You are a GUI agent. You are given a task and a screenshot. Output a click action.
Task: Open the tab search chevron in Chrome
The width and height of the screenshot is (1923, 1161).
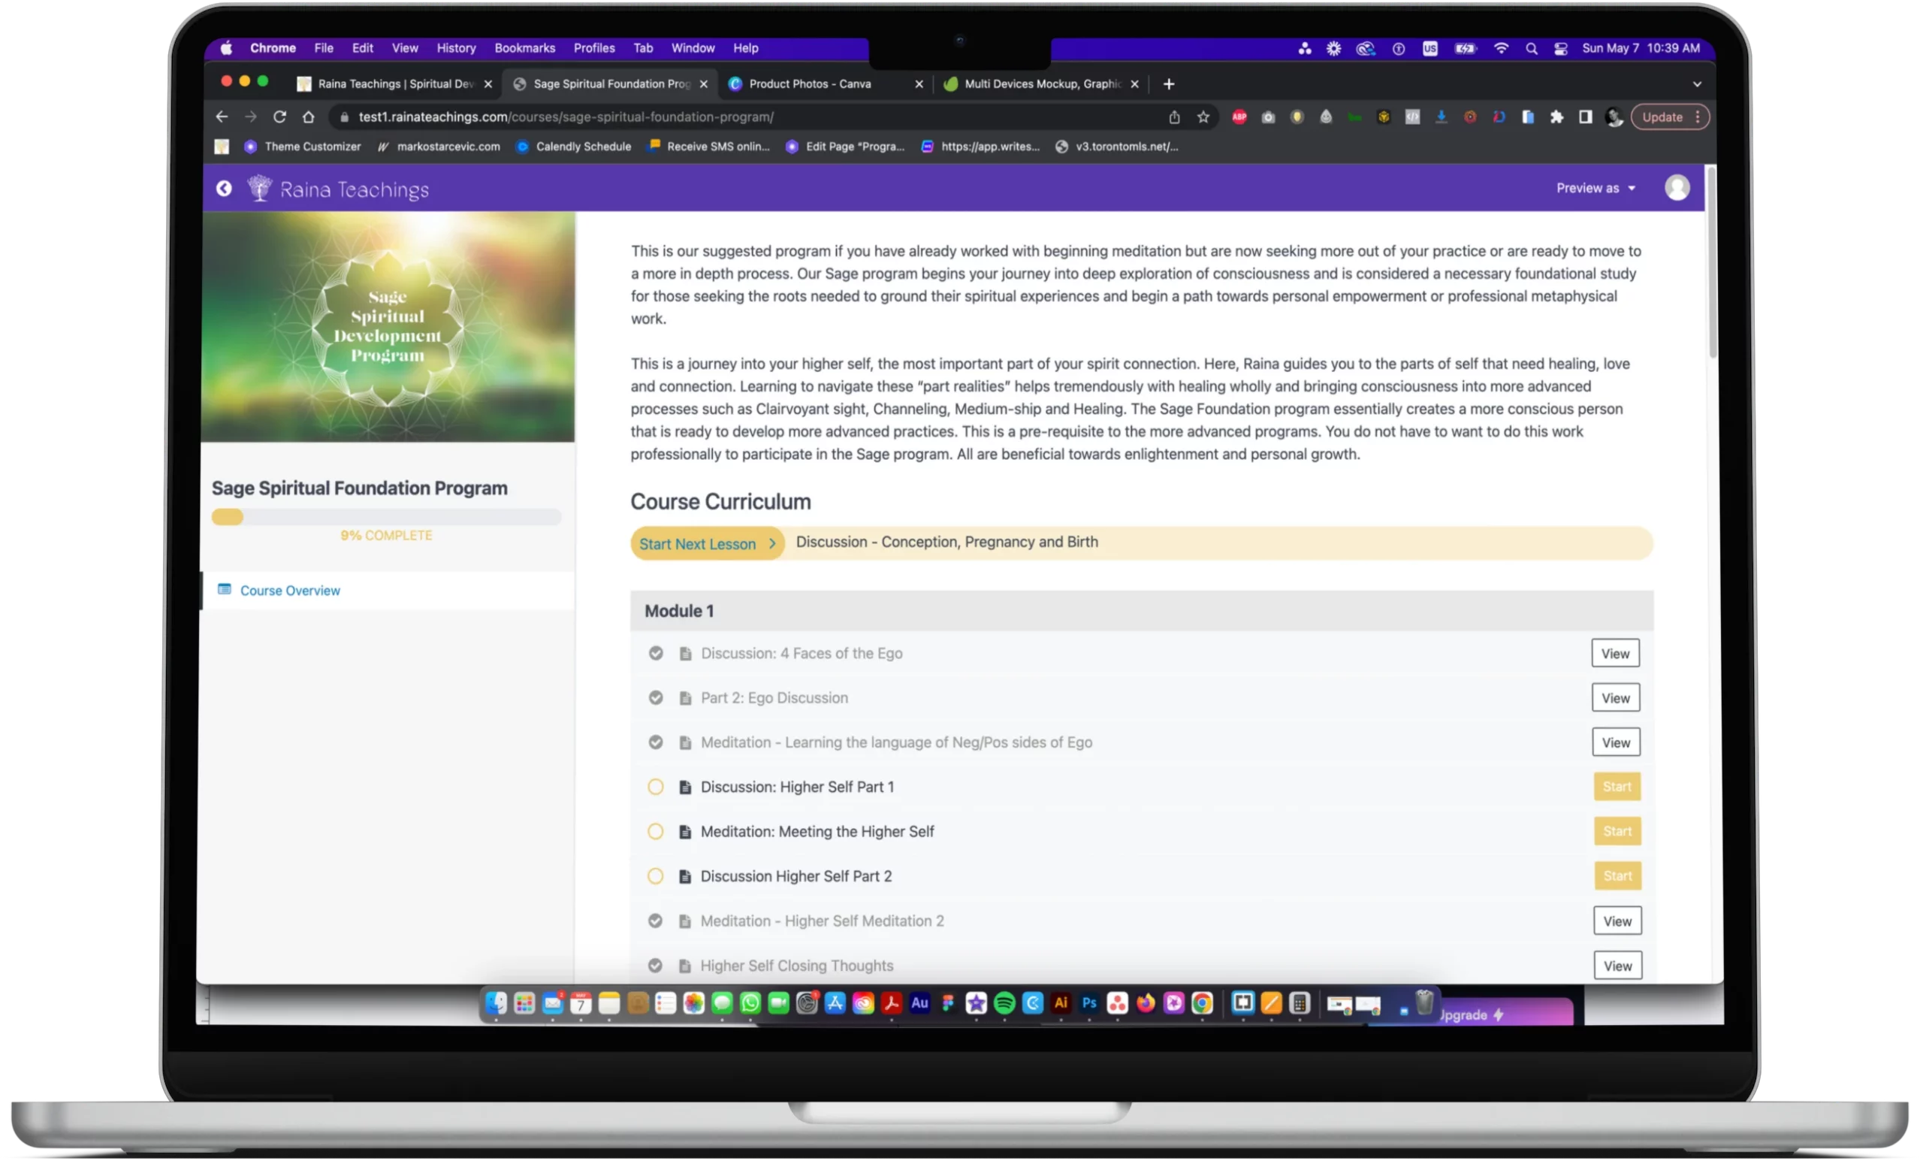click(1697, 84)
